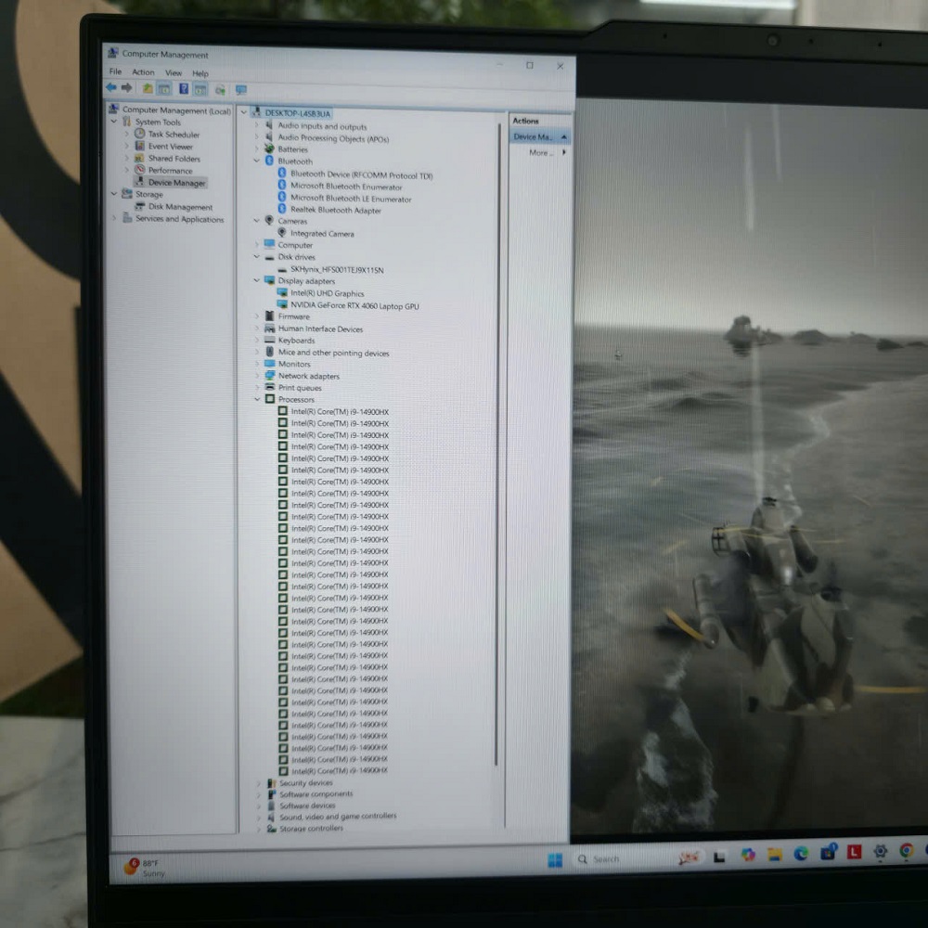Click the Windows Start button
Viewport: 928px width, 928px height.
(555, 859)
